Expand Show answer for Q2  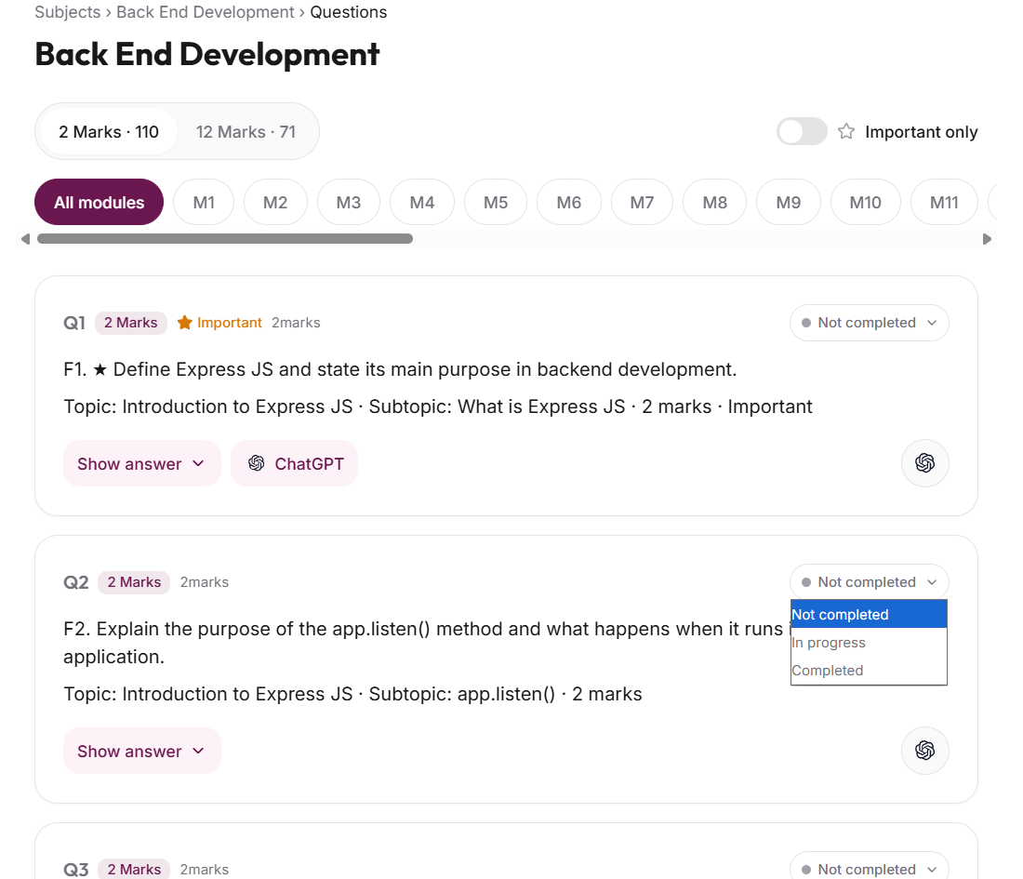142,751
